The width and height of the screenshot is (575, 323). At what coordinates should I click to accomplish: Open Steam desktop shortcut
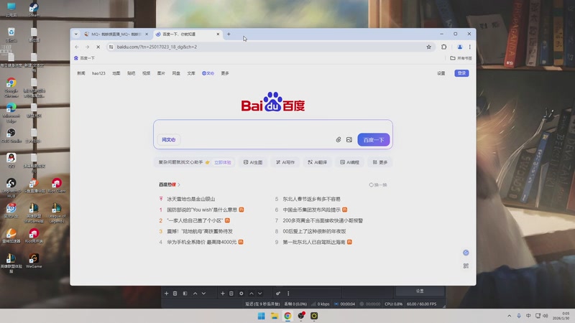point(34,9)
